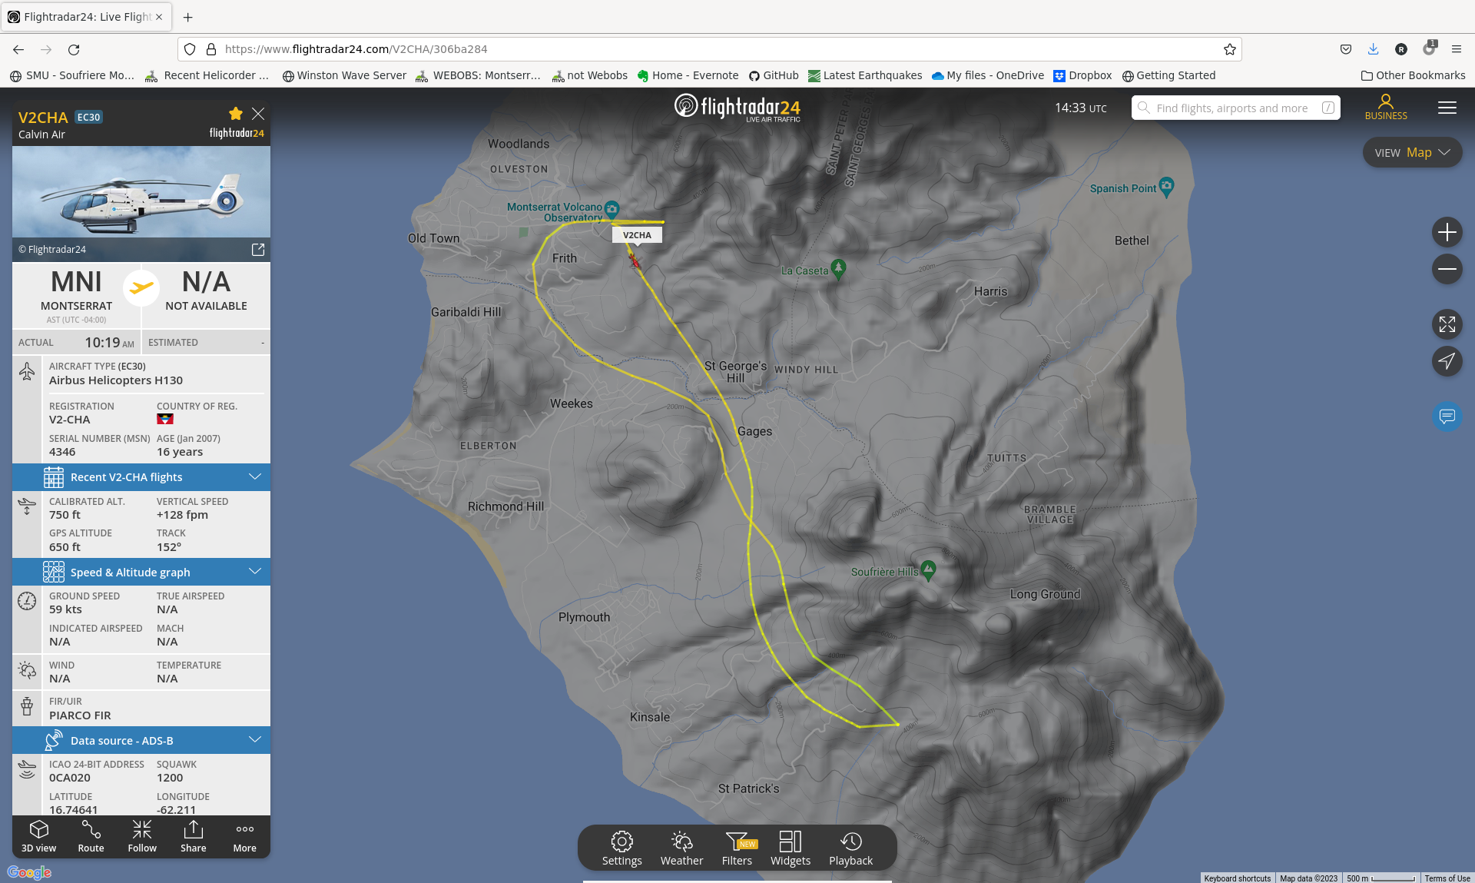Open My files - OneDrive bookmark
Image resolution: width=1475 pixels, height=883 pixels.
coord(987,75)
